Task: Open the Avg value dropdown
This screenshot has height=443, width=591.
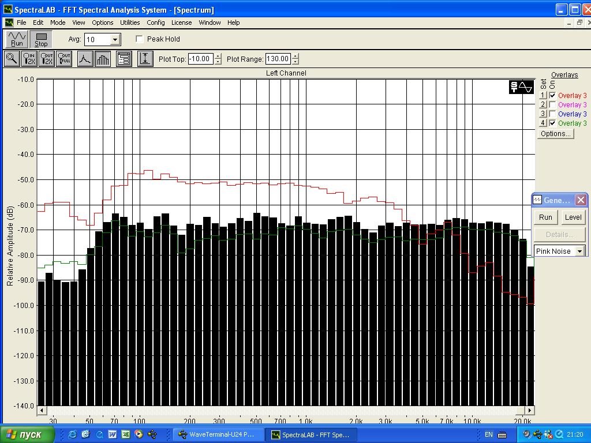Action: pos(115,39)
